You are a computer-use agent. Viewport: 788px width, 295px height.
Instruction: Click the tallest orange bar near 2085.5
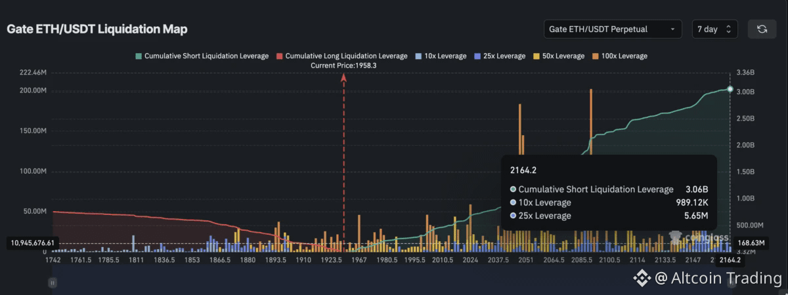pyautogui.click(x=591, y=121)
